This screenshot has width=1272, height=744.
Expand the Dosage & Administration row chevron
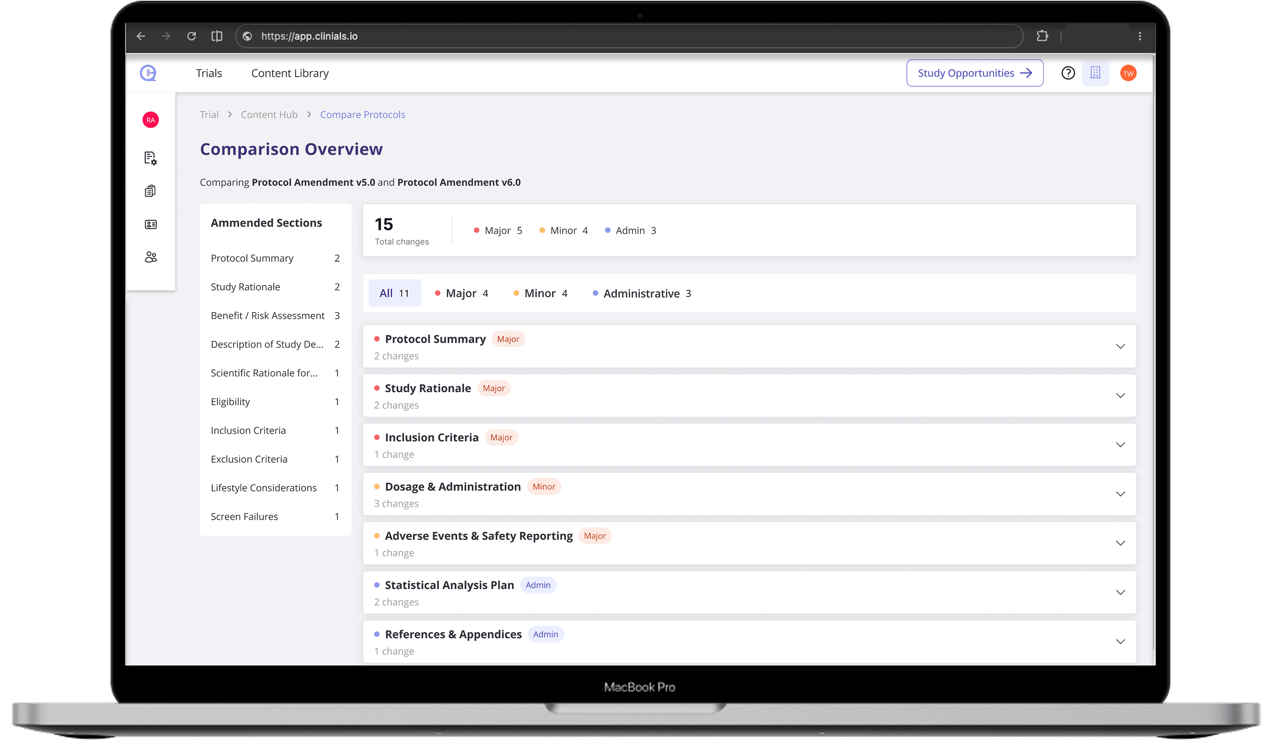click(1120, 494)
